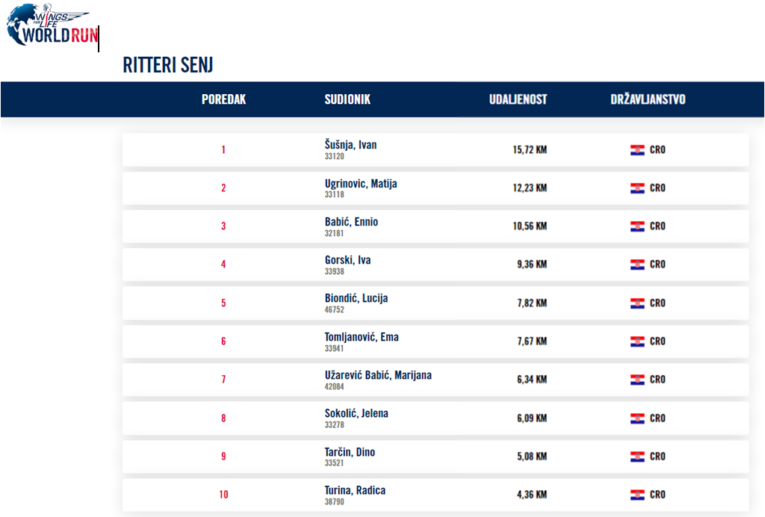Click flag icon beside Biondić, Lucija
The height and width of the screenshot is (517, 765).
tap(637, 303)
